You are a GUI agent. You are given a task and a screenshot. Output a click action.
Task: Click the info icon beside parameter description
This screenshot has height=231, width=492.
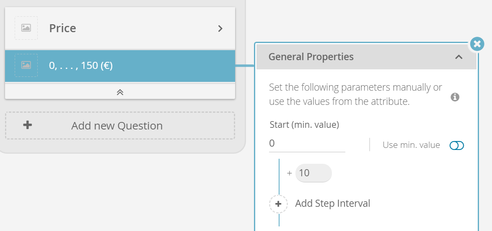point(455,97)
